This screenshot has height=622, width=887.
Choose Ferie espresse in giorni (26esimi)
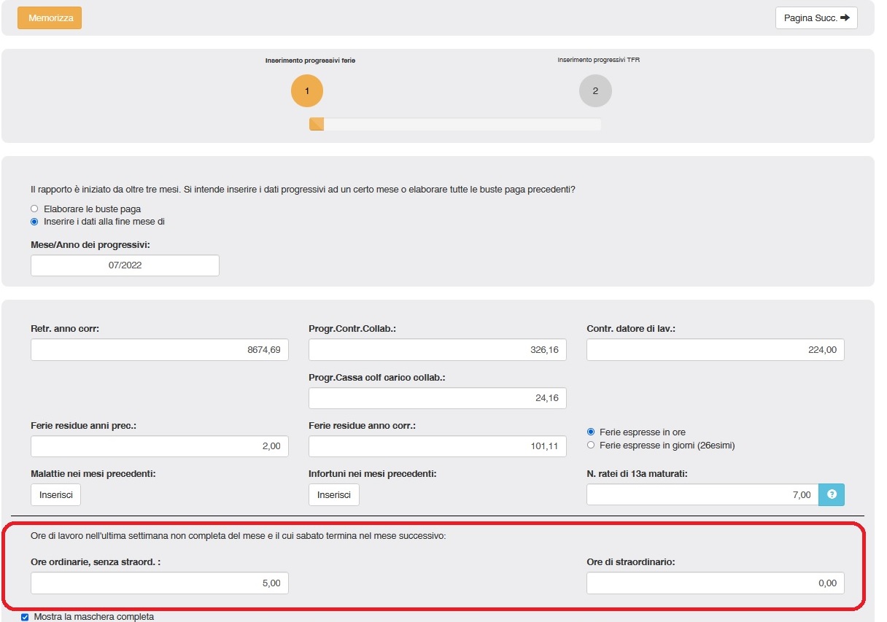tap(592, 446)
